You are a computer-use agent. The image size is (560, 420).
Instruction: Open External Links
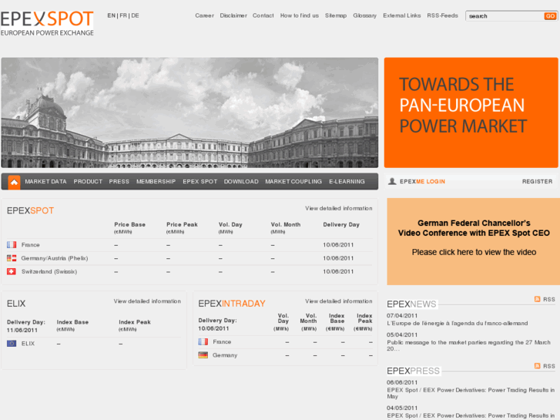tap(402, 15)
